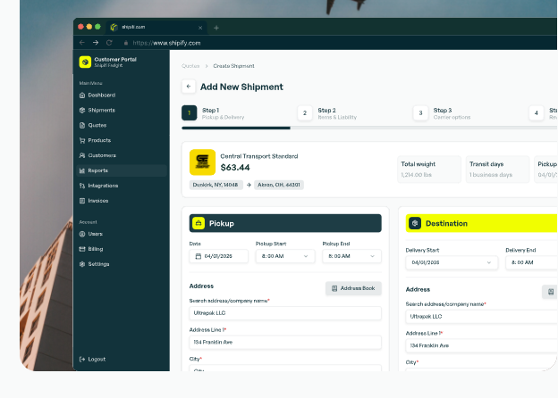Select the Products cart icon
This screenshot has height=398, width=558.
click(82, 140)
